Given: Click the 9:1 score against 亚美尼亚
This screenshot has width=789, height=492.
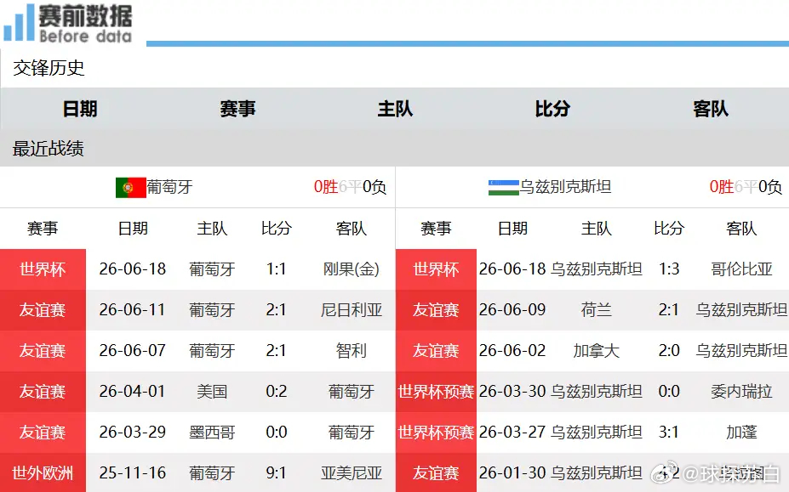Looking at the screenshot, I should (277, 473).
